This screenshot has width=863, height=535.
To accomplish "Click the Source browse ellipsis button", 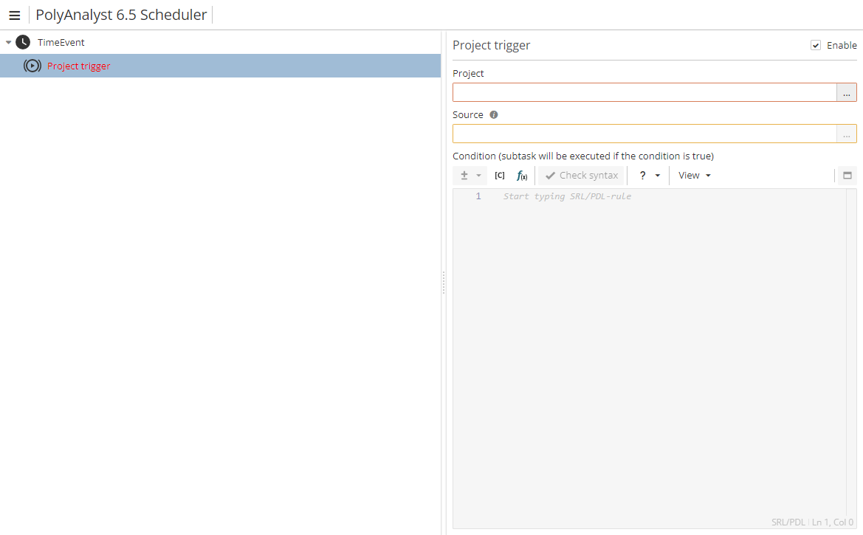I will coord(846,134).
